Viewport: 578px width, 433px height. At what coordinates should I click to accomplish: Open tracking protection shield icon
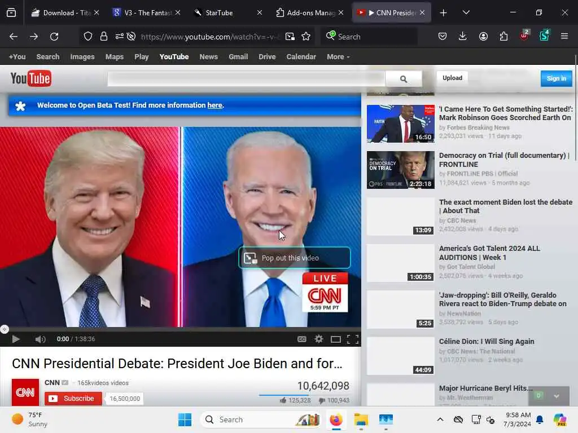pyautogui.click(x=87, y=37)
